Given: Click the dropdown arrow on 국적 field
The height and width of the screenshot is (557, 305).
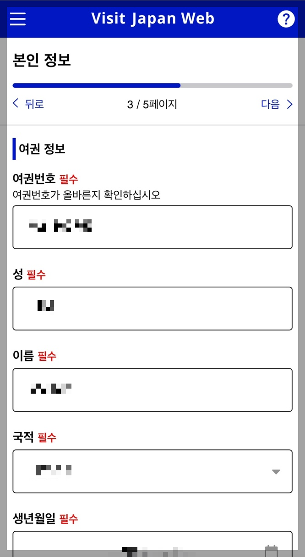Looking at the screenshot, I should [275, 471].
